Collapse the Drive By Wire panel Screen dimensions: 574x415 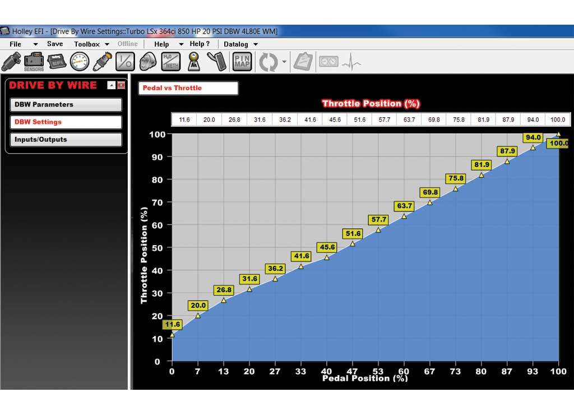(112, 85)
